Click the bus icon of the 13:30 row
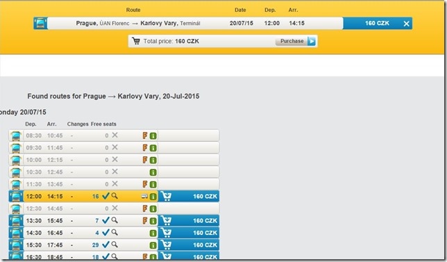The height and width of the screenshot is (262, 447). (x=16, y=220)
